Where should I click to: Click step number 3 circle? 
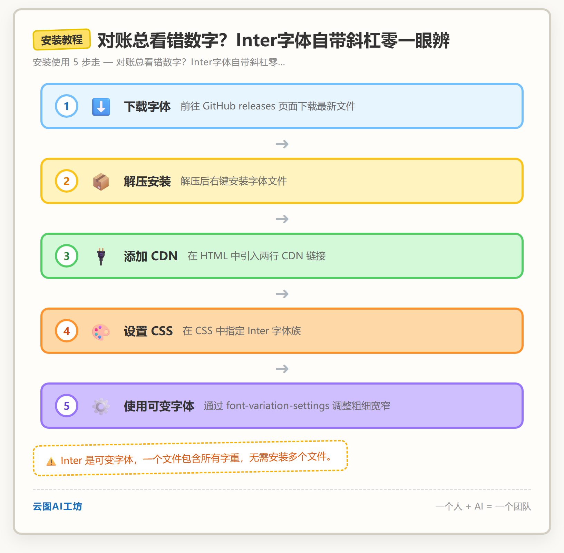pos(67,256)
